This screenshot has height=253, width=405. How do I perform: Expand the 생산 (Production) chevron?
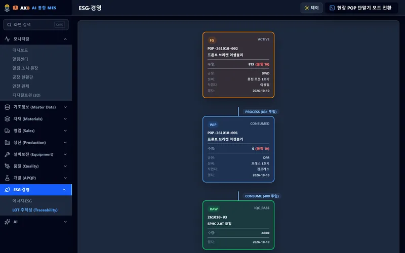click(x=65, y=143)
